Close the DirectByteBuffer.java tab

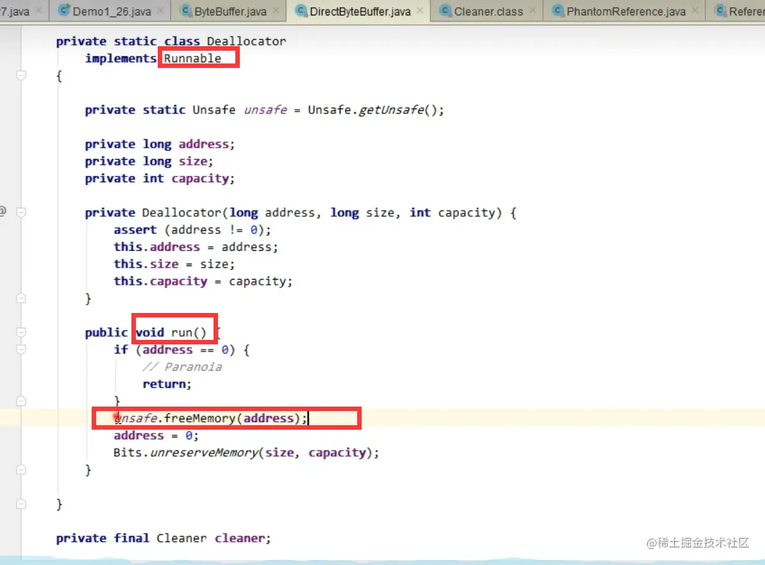pos(420,10)
